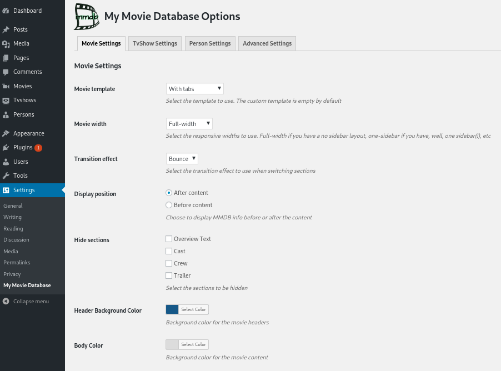Select the Before content radio button

(169, 205)
